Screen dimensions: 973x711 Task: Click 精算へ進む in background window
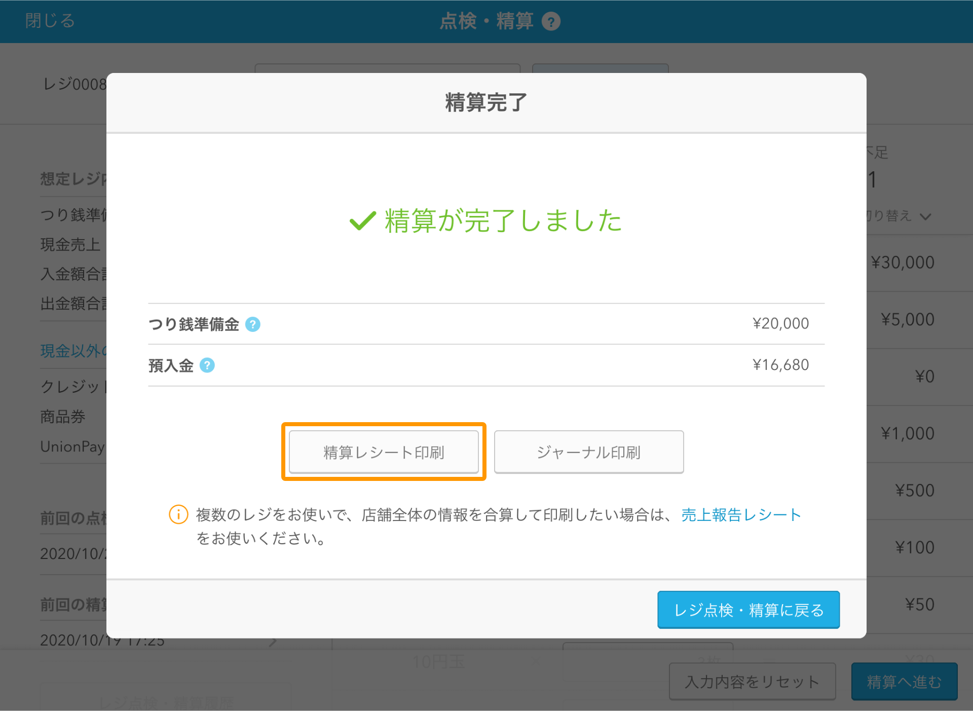pos(904,682)
